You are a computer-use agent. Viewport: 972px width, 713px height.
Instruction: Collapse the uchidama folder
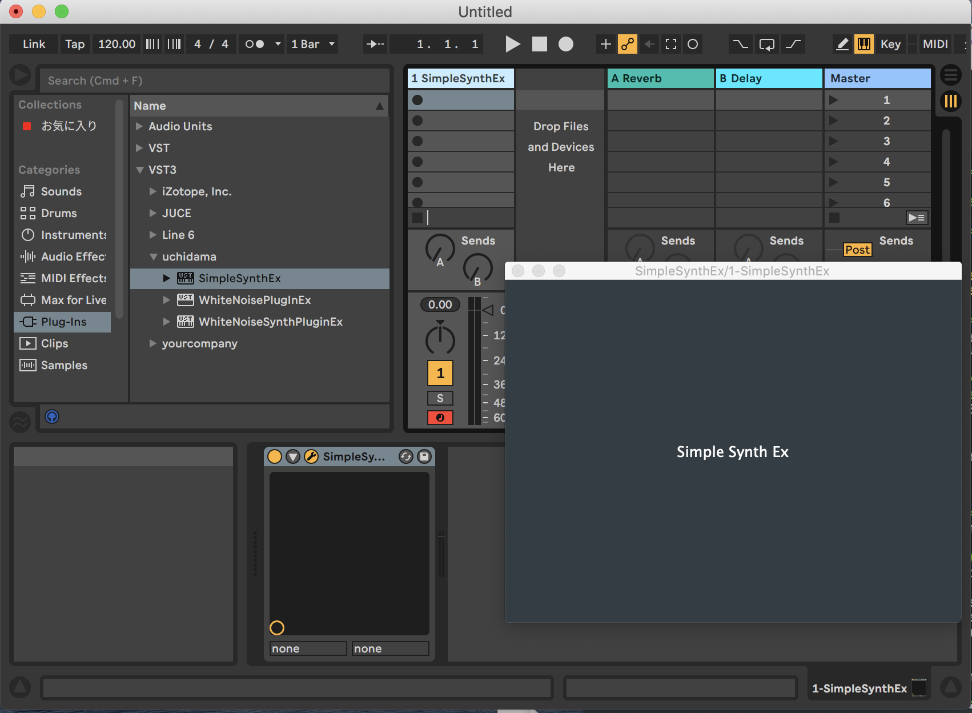153,257
